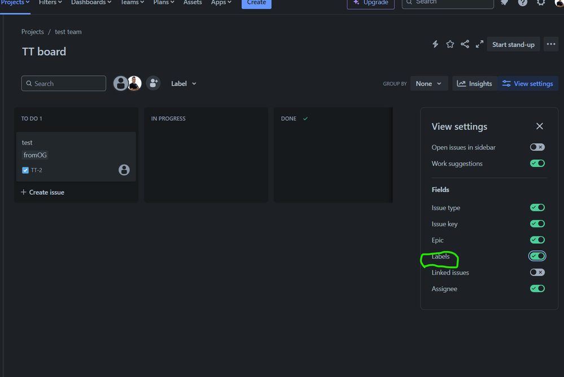Screen dimensions: 564x377
Task: Toggle Open issues in sidebar switch
Action: tap(537, 147)
